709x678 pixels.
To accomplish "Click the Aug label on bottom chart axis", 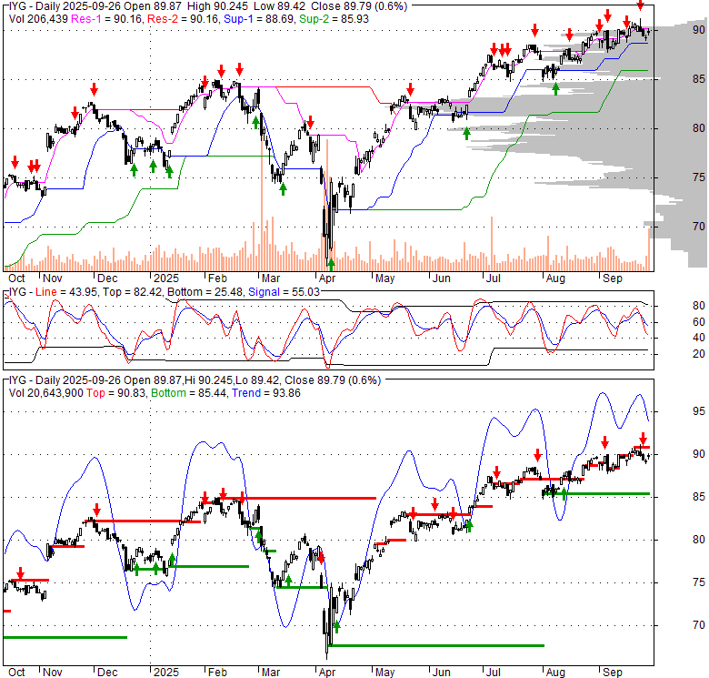I will pyautogui.click(x=555, y=673).
